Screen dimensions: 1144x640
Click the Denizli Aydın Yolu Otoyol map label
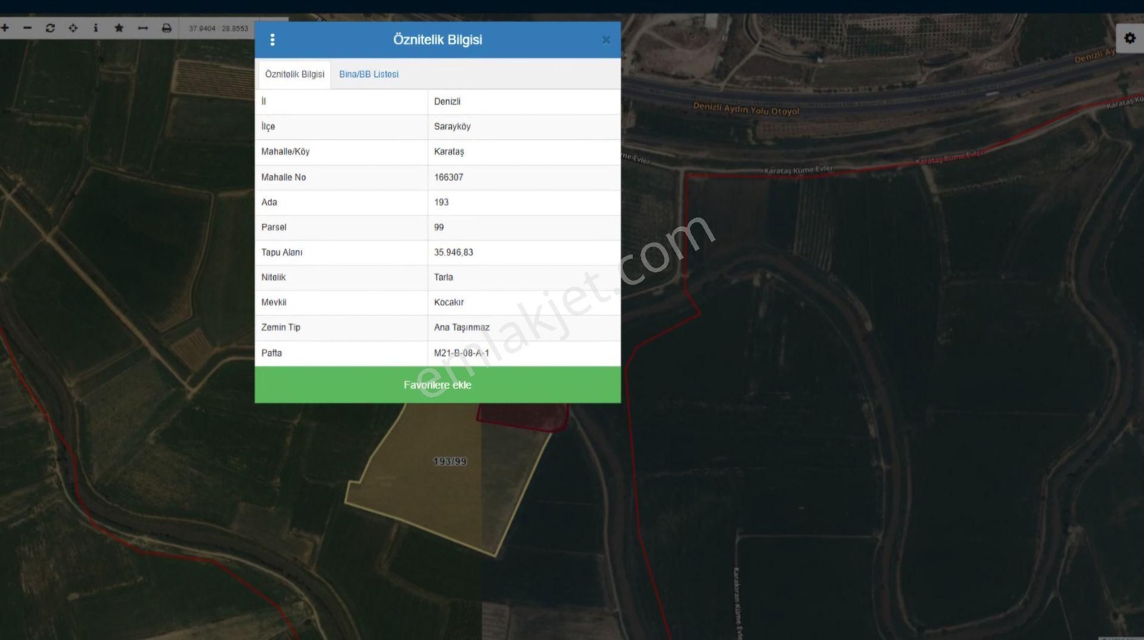pyautogui.click(x=746, y=109)
